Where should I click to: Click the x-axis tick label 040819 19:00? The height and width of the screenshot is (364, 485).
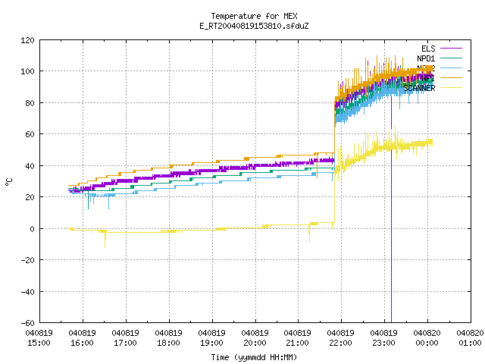[x=212, y=338]
